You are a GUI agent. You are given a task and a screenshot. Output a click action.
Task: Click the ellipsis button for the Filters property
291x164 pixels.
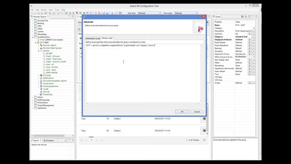(254, 63)
